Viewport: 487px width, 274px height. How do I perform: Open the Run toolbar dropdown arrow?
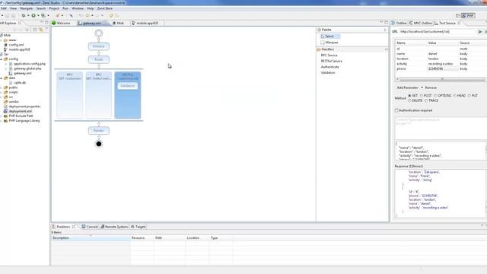tap(38, 15)
